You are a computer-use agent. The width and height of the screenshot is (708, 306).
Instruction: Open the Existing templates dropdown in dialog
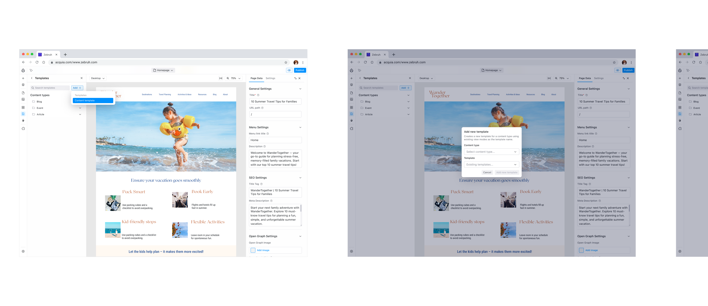point(491,164)
